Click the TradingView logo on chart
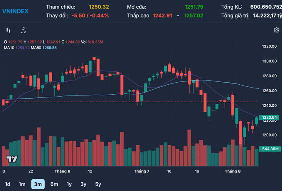Image resolution: width=282 pixels, height=191 pixels. click(11, 159)
